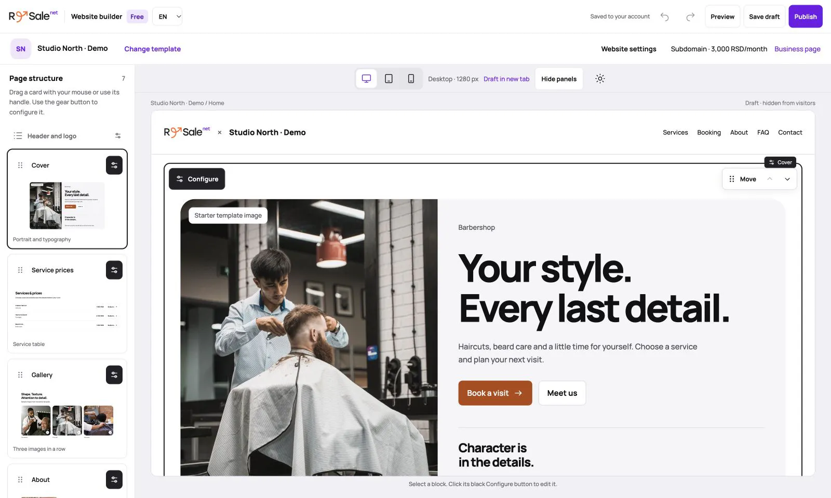Click Contact in site navigation
This screenshot has width=831, height=498.
click(x=790, y=132)
